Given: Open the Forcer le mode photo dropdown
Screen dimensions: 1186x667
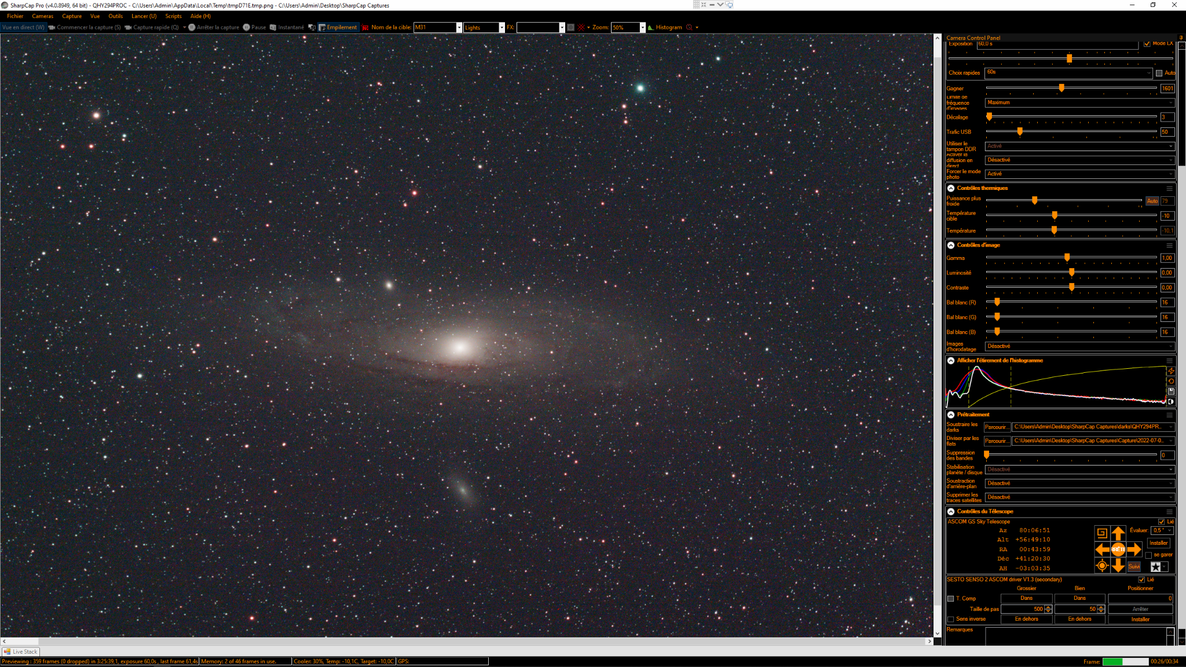Looking at the screenshot, I should coord(1079,174).
